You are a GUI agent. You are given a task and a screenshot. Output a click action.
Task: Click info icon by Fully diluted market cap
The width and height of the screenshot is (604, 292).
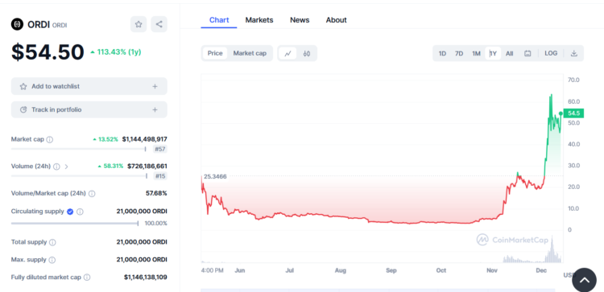pyautogui.click(x=87, y=278)
